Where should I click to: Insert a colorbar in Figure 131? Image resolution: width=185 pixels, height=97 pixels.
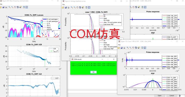pyautogui.click(x=142, y=48)
